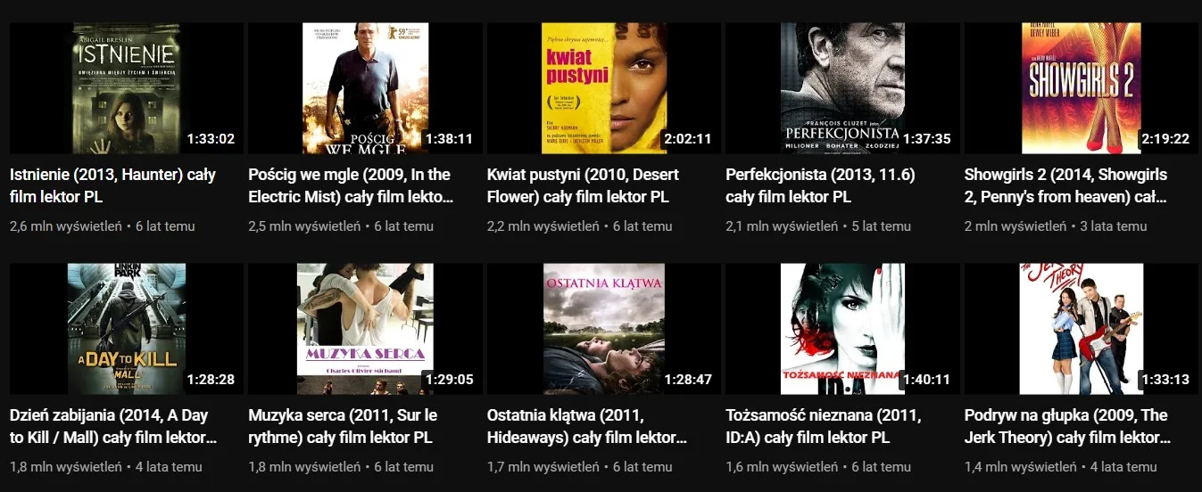This screenshot has height=492, width=1202.
Task: Click title 'Podryw na głupka (2009, The Jerk Theory)'
Action: point(1068,426)
